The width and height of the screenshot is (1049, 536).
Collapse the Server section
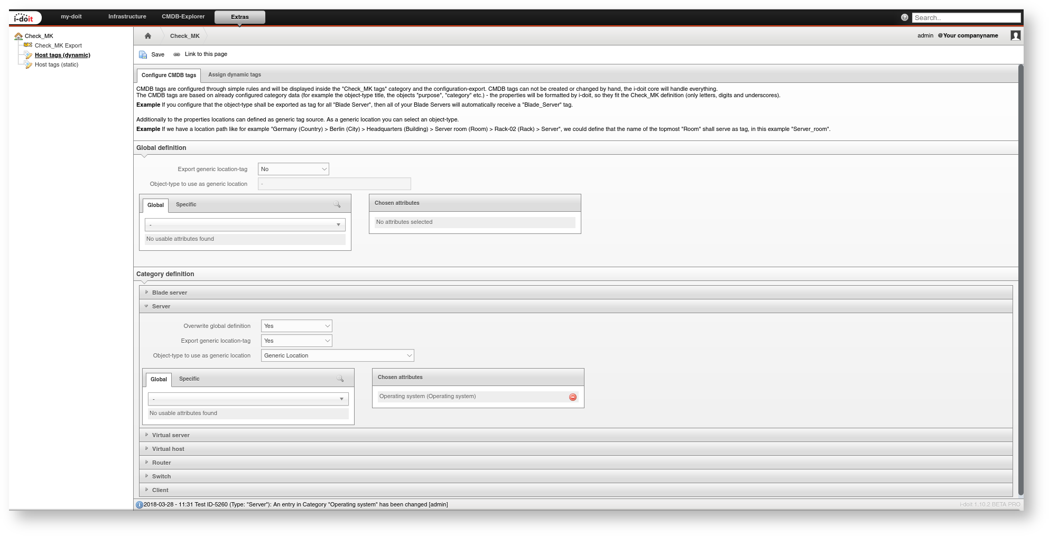click(x=576, y=306)
